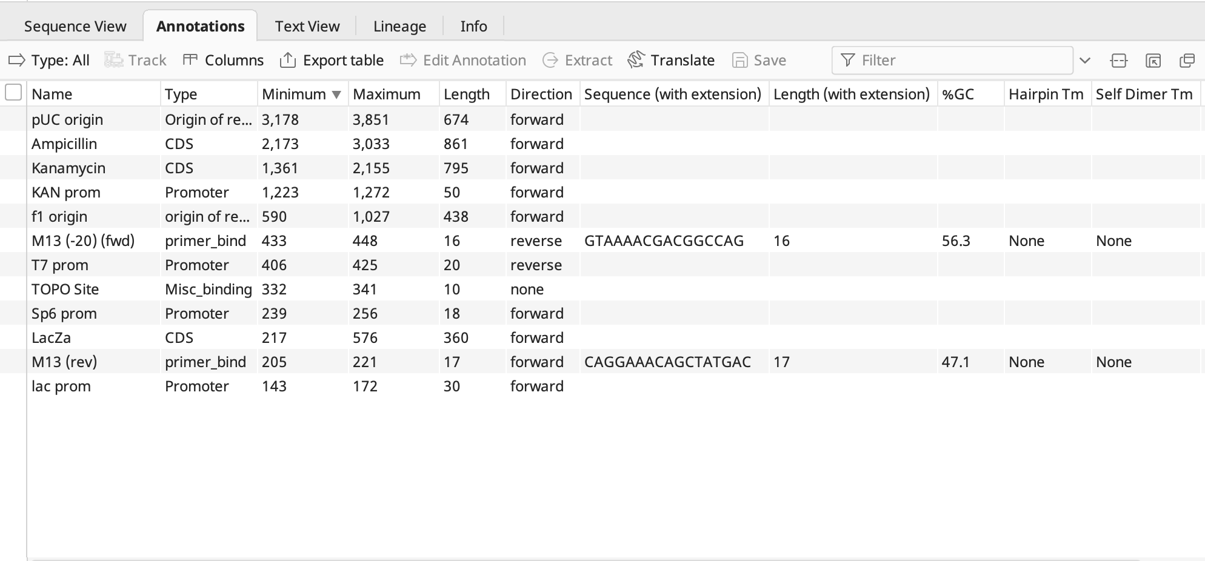Click the Direction column header

tap(541, 95)
